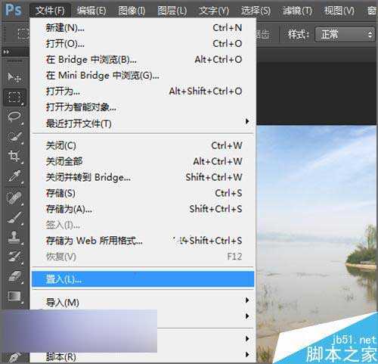
Task: Choose 关闭(C) menu entry
Action: click(x=144, y=145)
